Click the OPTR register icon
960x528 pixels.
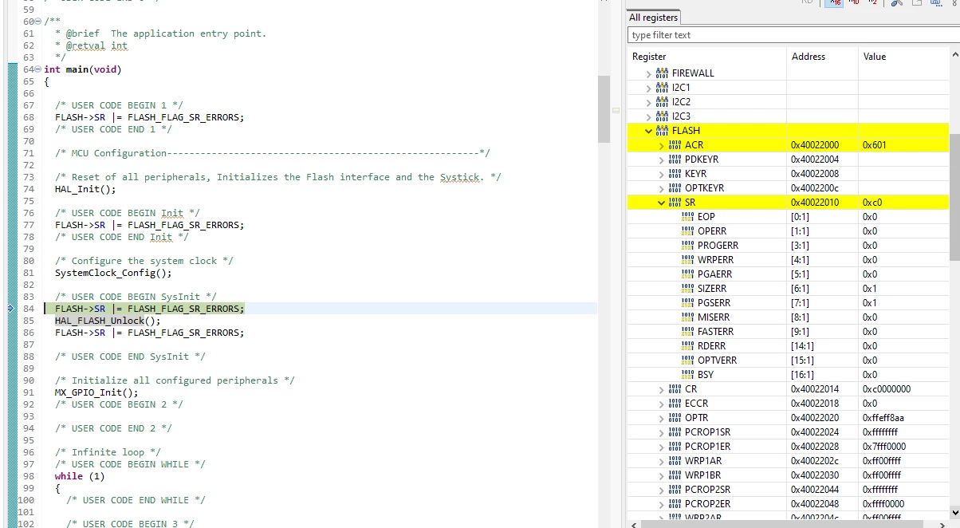click(675, 418)
